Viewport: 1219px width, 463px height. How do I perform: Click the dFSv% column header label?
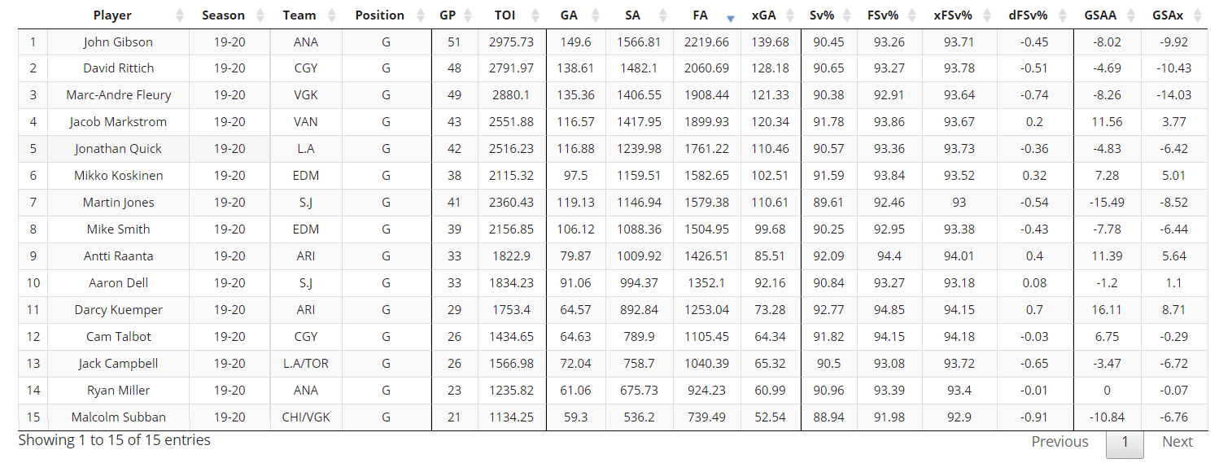coord(1027,15)
